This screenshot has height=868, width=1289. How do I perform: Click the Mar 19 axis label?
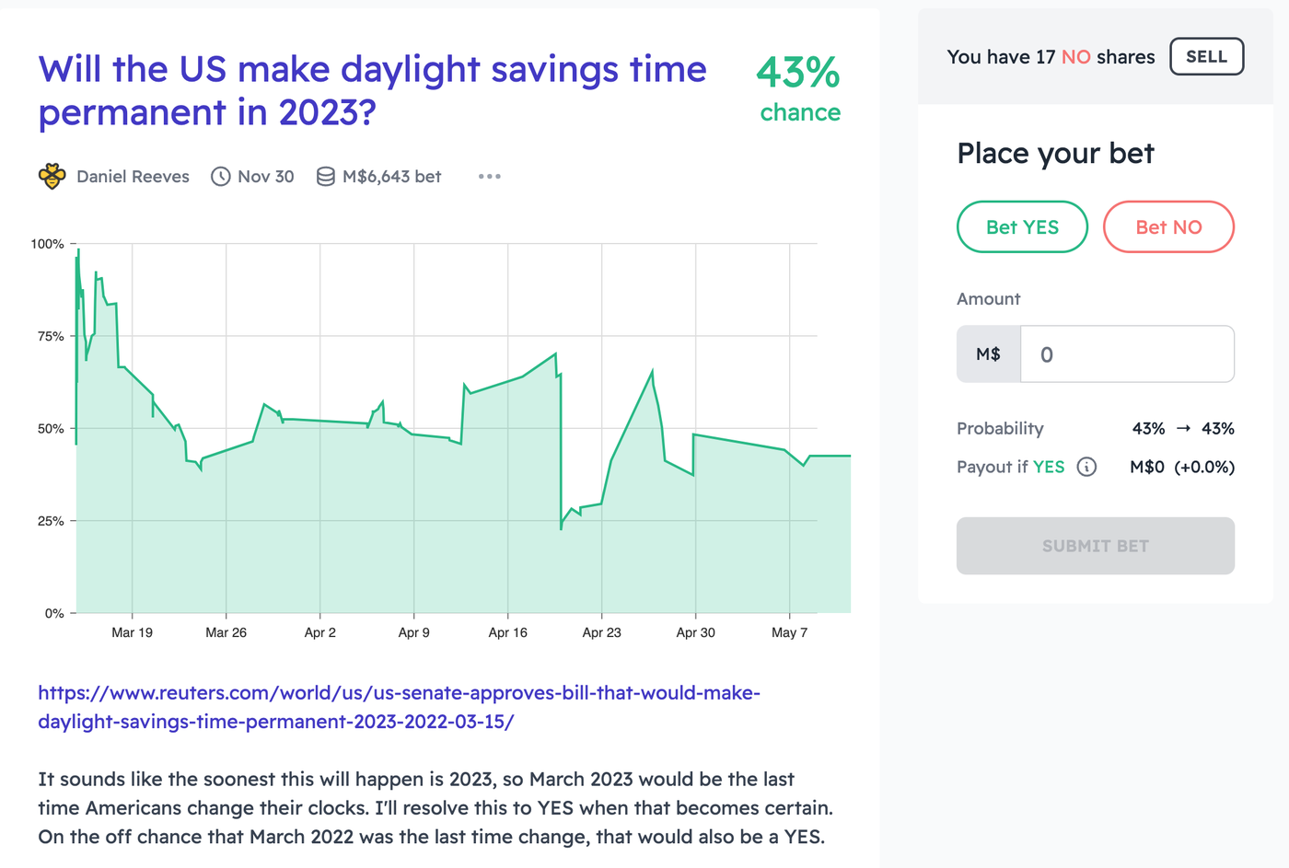coord(132,632)
